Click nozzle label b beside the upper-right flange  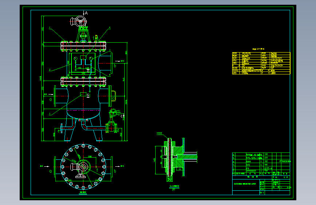coord(115,66)
